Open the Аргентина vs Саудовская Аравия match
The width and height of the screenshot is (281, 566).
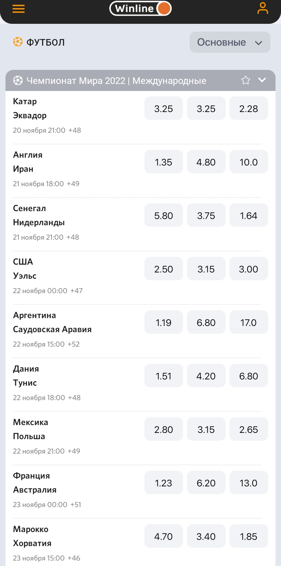click(x=52, y=322)
